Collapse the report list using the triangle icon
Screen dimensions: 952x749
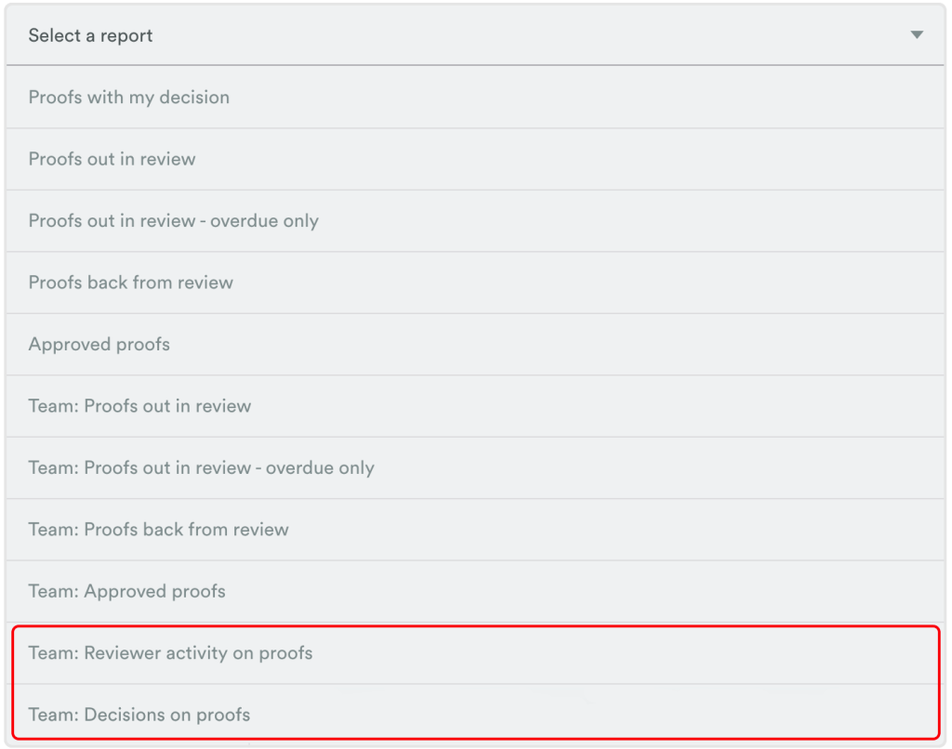tap(917, 35)
